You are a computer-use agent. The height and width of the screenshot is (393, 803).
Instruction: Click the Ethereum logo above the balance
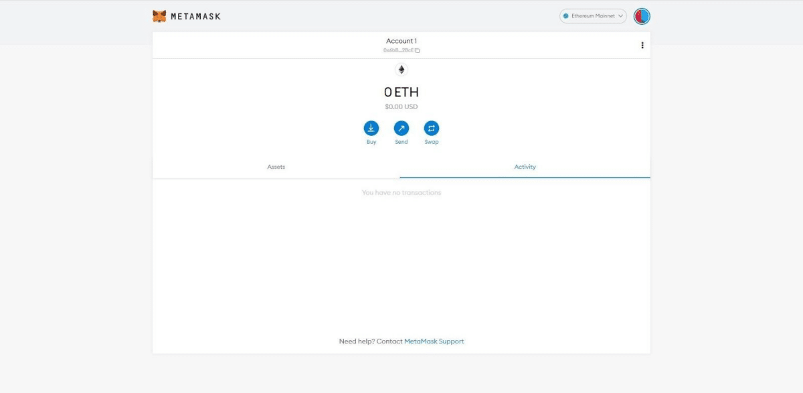(x=401, y=70)
